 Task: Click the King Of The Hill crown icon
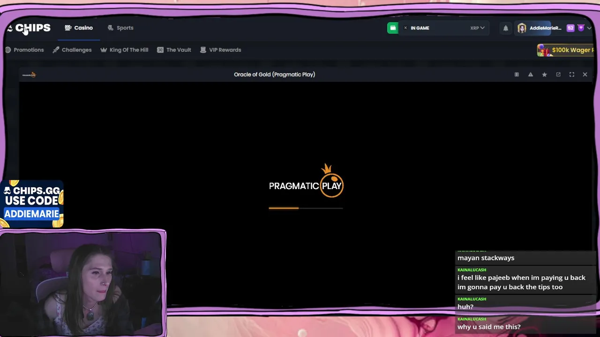[x=104, y=50]
